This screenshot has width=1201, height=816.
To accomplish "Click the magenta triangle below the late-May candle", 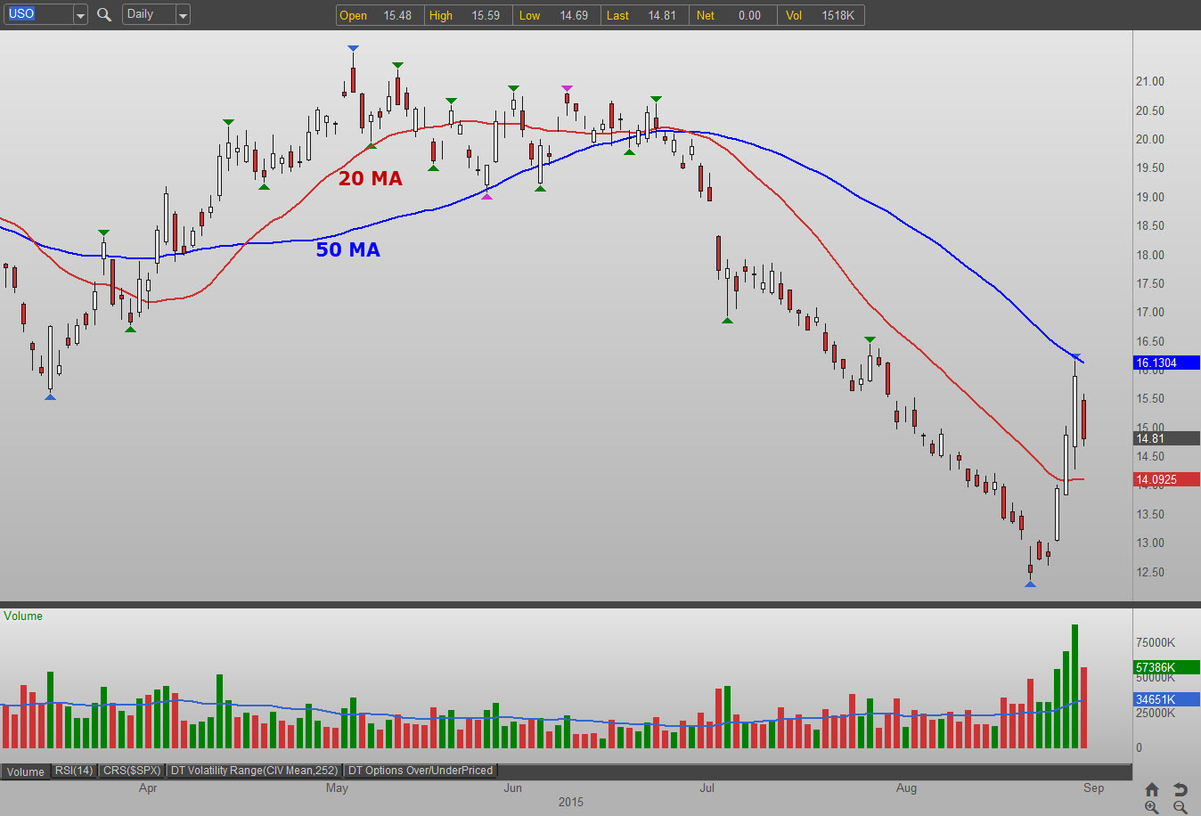I will tap(486, 196).
